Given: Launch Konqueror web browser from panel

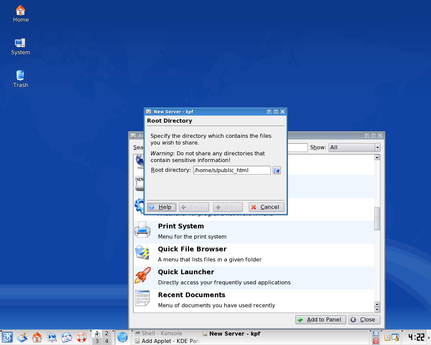Looking at the screenshot, I should 52,337.
